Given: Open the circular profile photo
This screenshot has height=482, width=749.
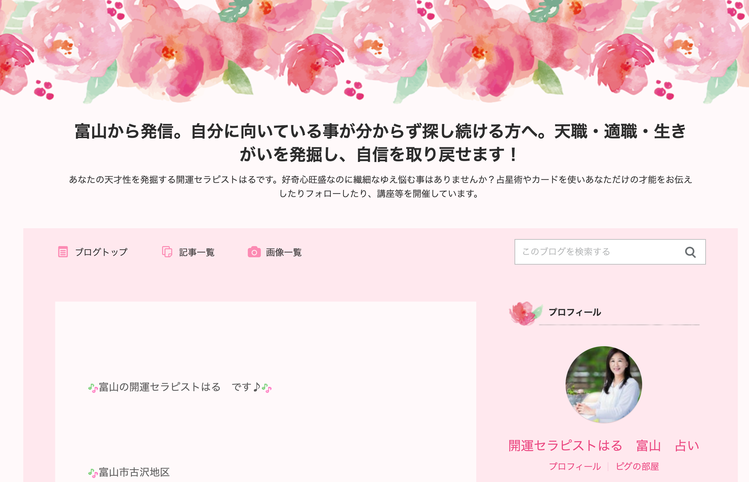Looking at the screenshot, I should click(x=604, y=384).
